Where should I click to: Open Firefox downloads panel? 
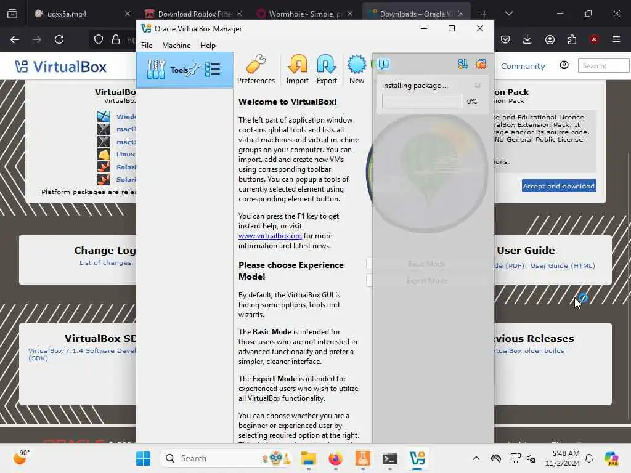[x=527, y=39]
